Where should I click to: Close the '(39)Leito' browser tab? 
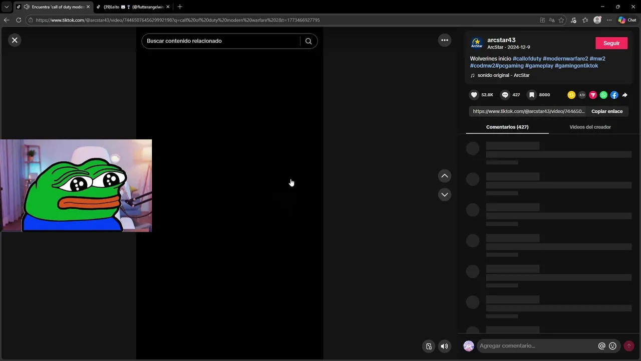click(168, 7)
